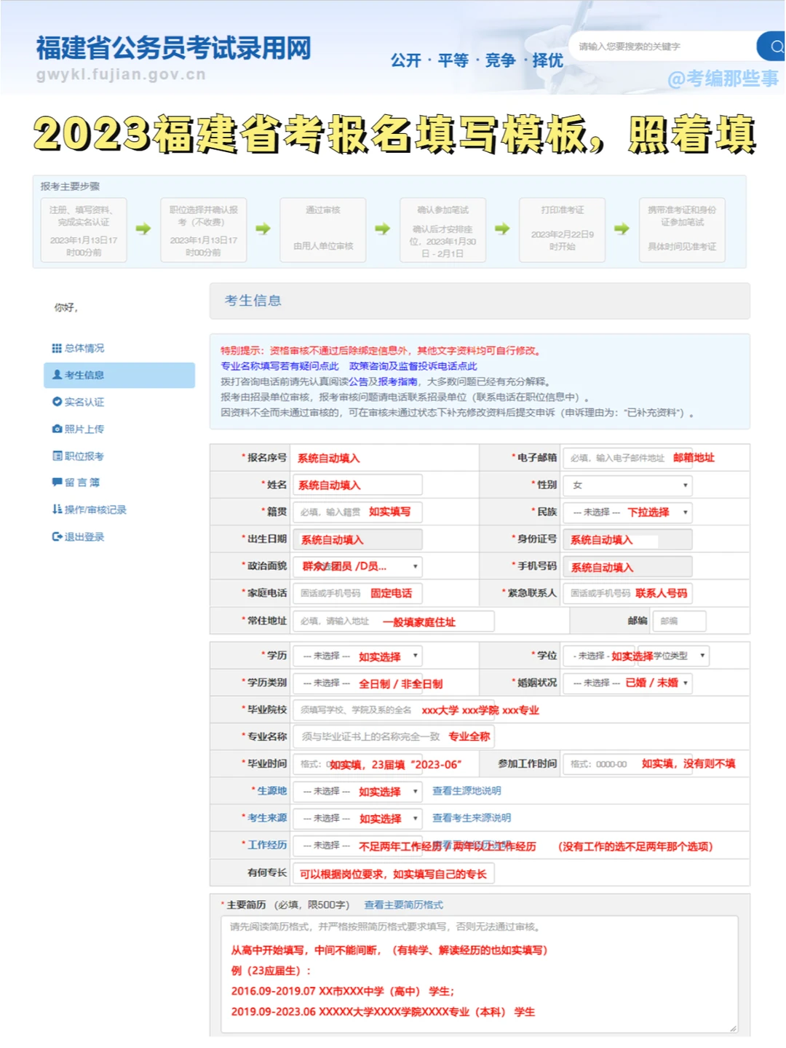Click the 退出登录 logout icon

coord(57,537)
